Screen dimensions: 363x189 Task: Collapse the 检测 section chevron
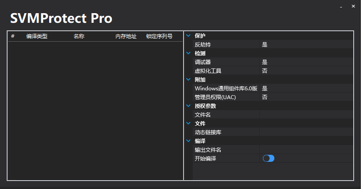click(188, 53)
